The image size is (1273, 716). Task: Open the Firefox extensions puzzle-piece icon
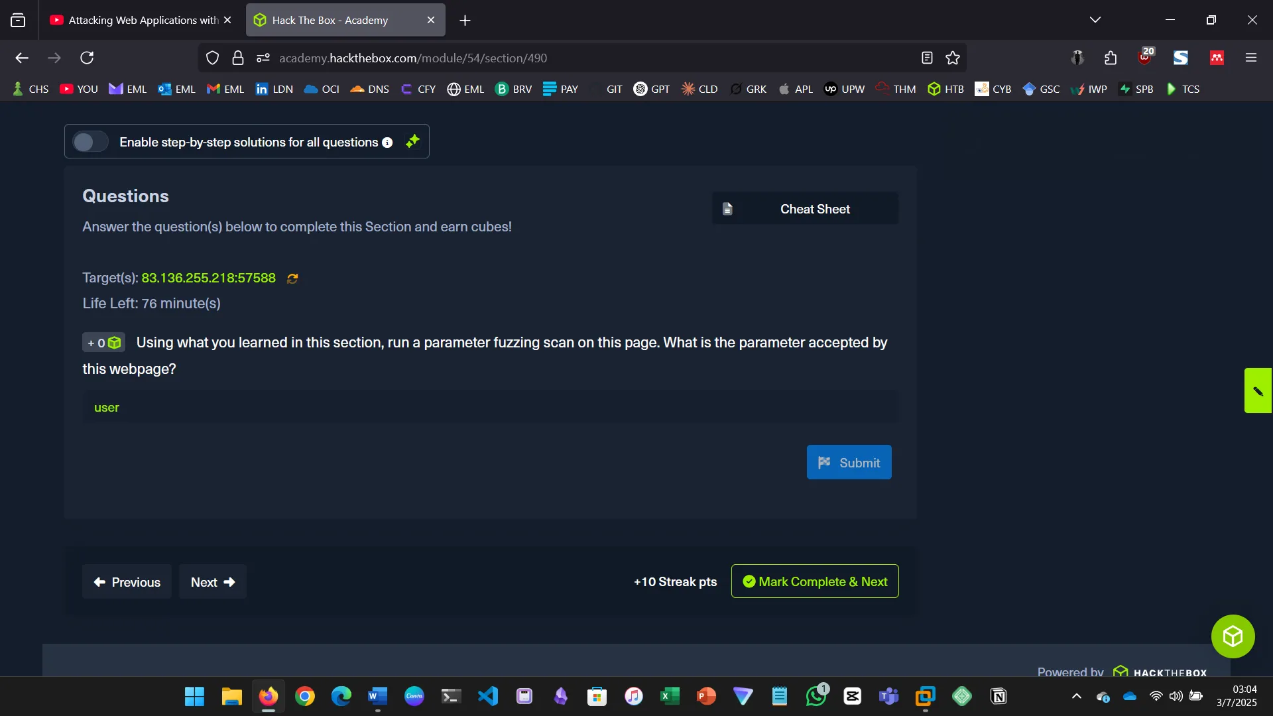pos(1111,58)
